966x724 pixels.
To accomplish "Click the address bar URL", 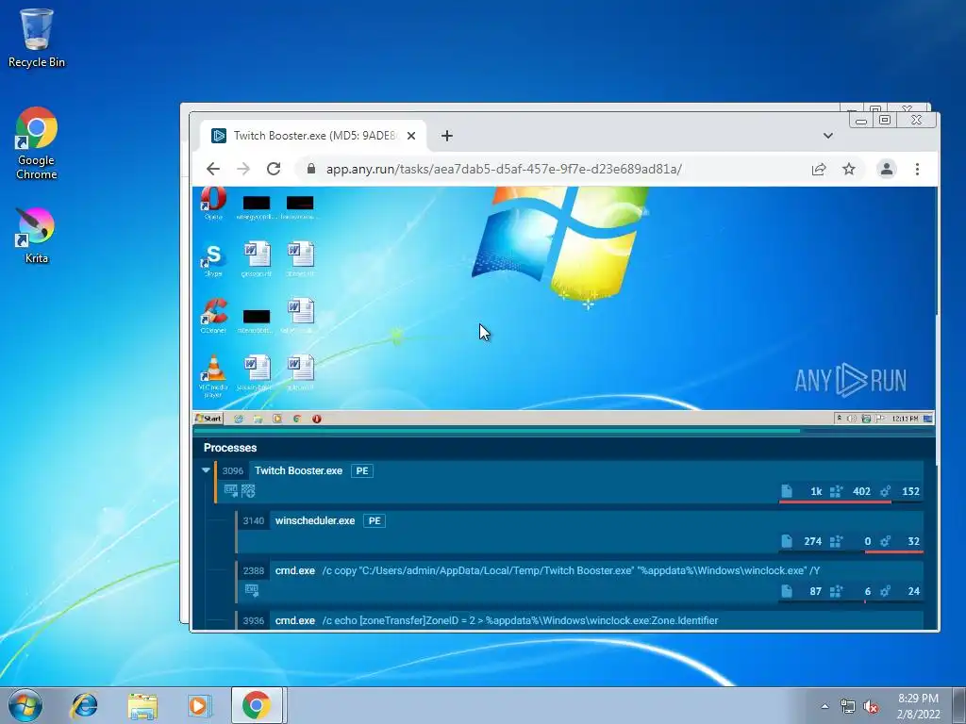I will 504,169.
